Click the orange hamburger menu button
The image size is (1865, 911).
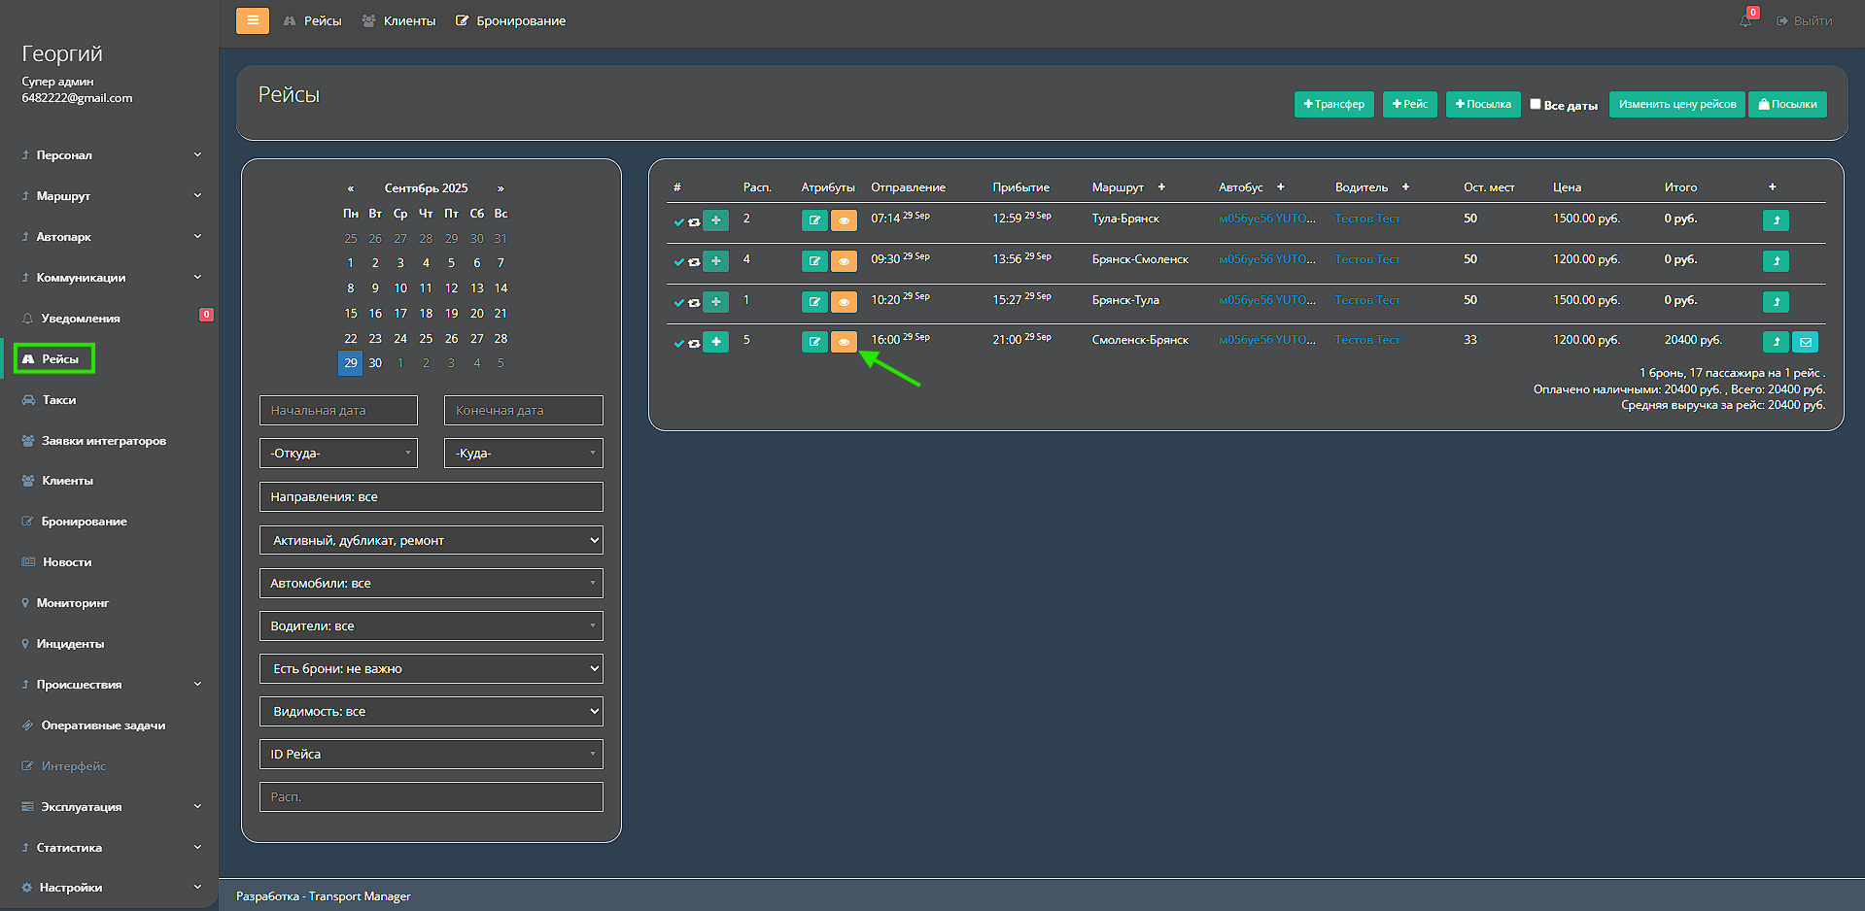point(252,20)
